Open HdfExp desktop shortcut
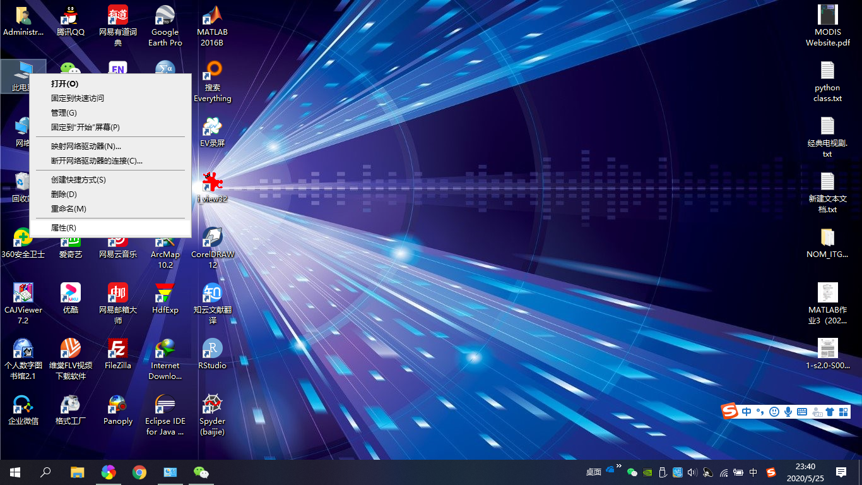 coord(165,299)
